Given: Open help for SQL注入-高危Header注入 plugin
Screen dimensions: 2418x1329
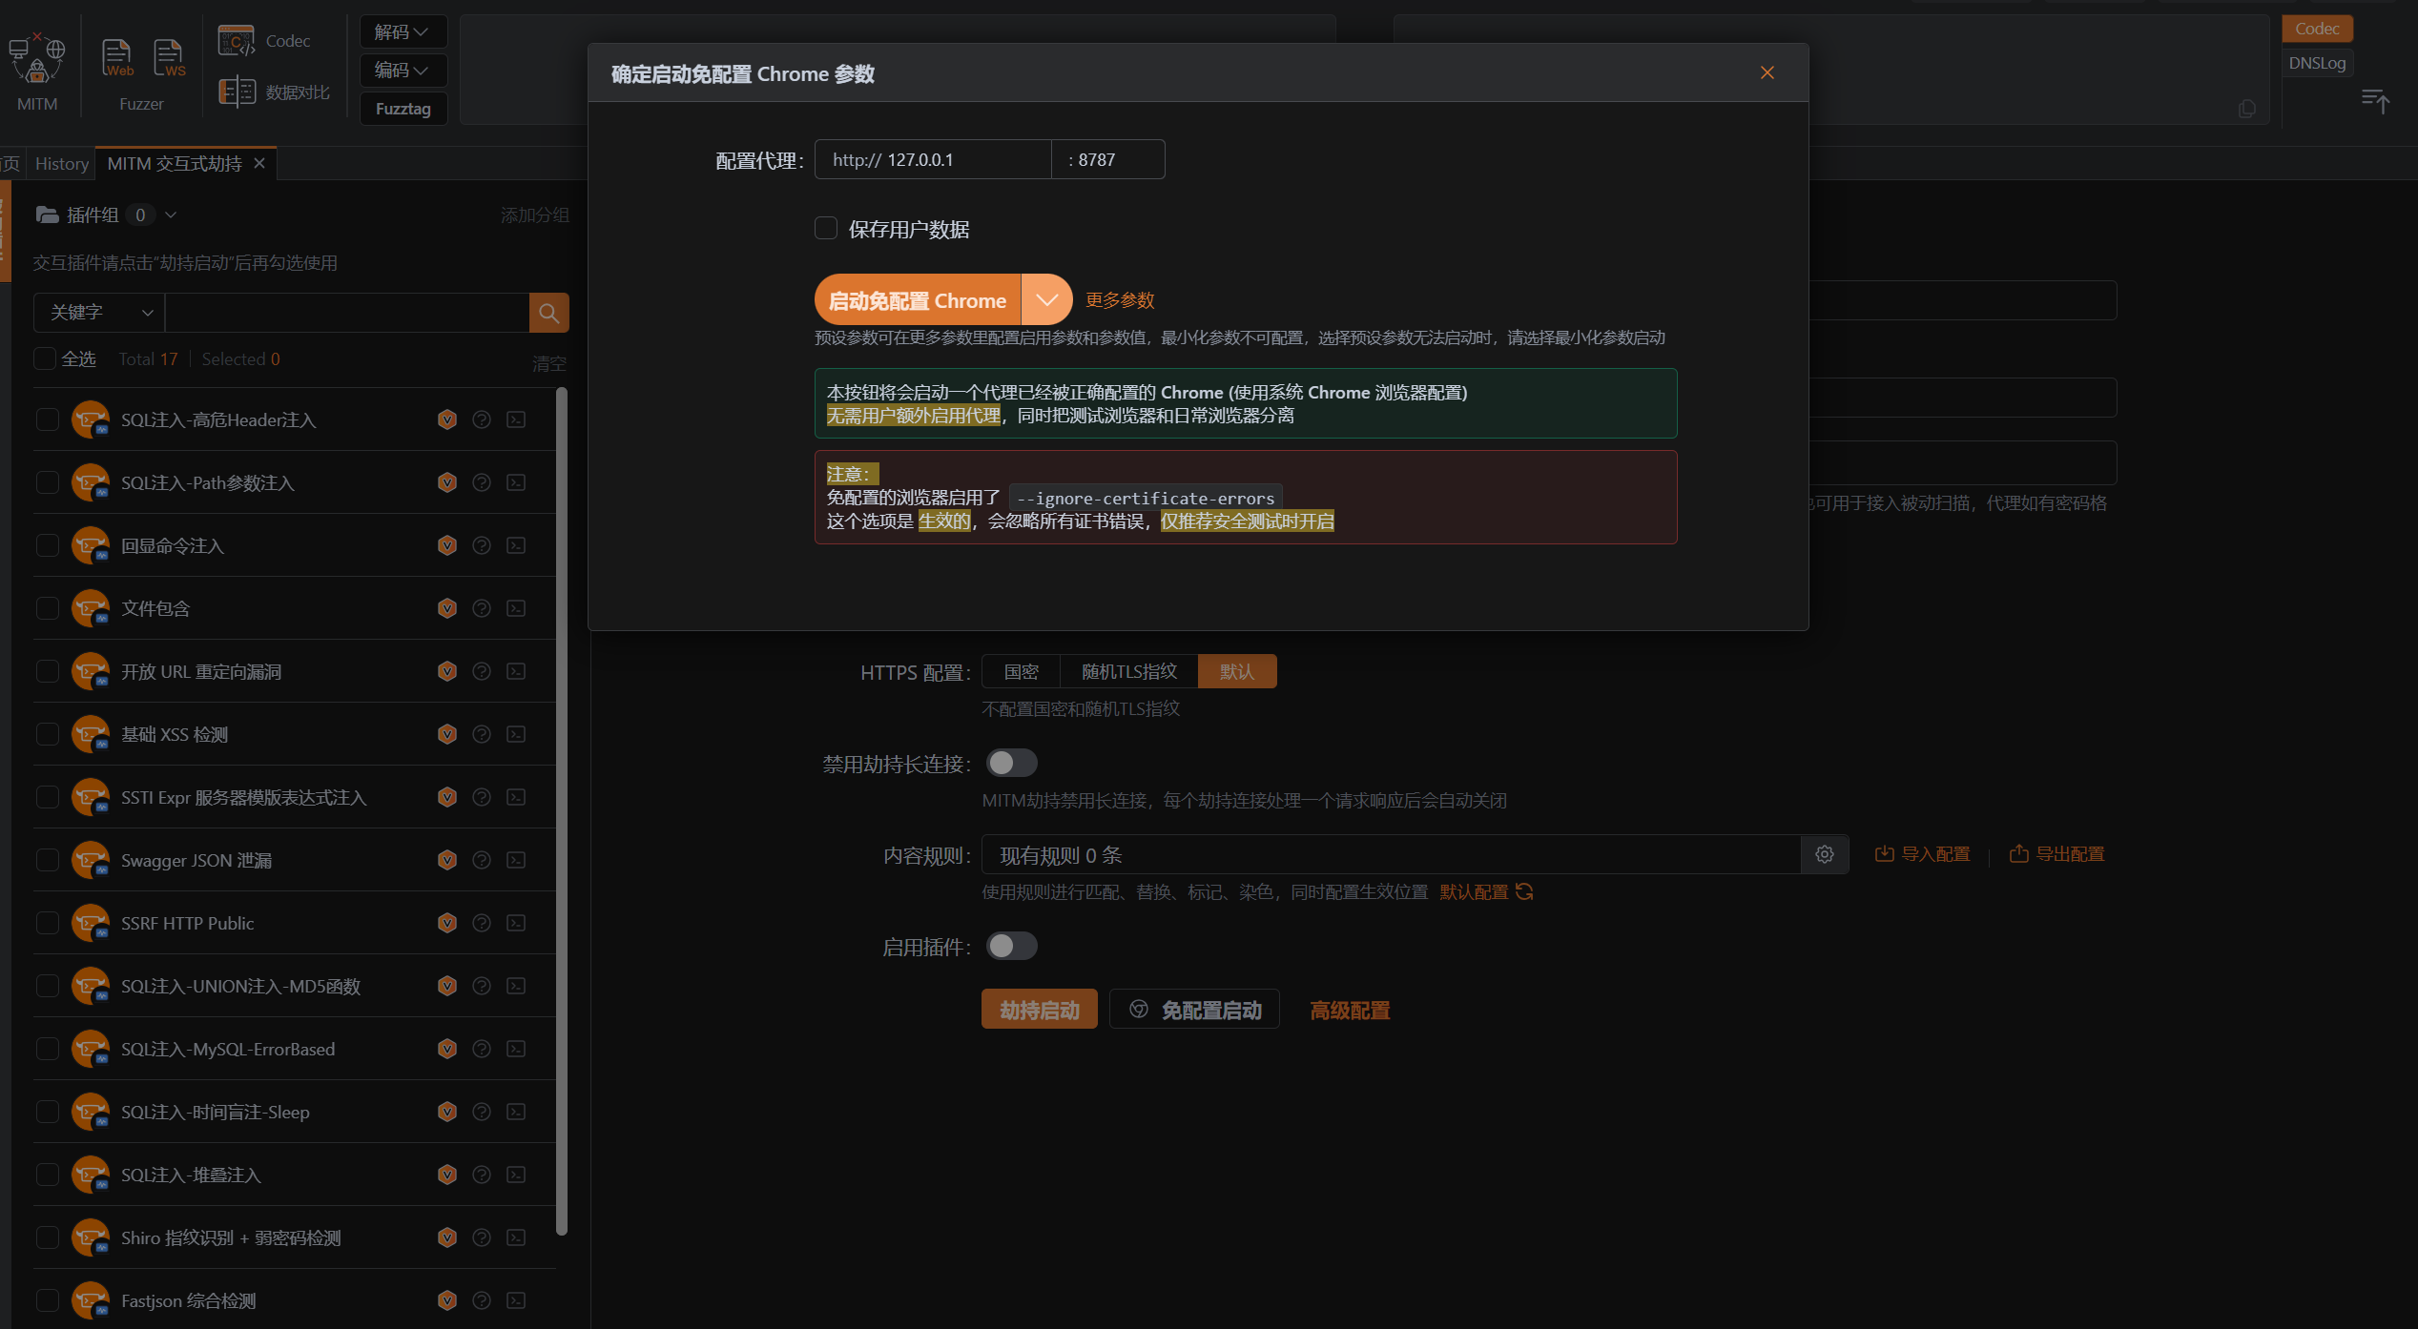Looking at the screenshot, I should (x=482, y=419).
